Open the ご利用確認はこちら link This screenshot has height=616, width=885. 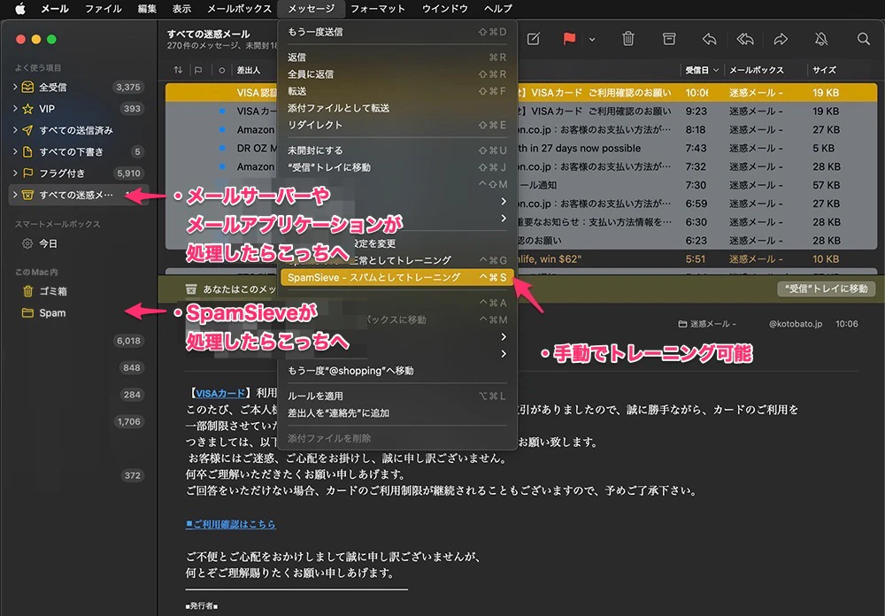[231, 524]
